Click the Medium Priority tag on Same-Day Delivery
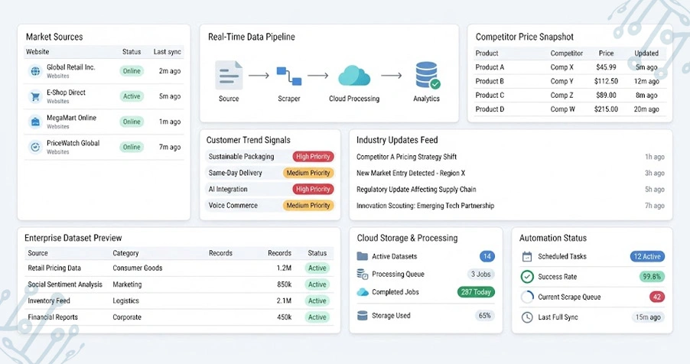Screen dimensions: 690x364 (308, 173)
